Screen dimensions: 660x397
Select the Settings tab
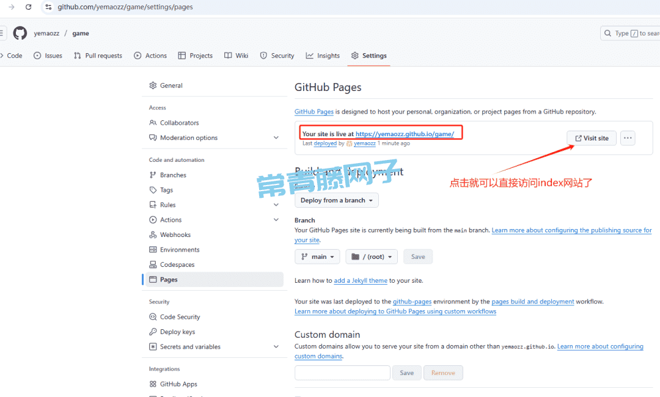(x=369, y=56)
